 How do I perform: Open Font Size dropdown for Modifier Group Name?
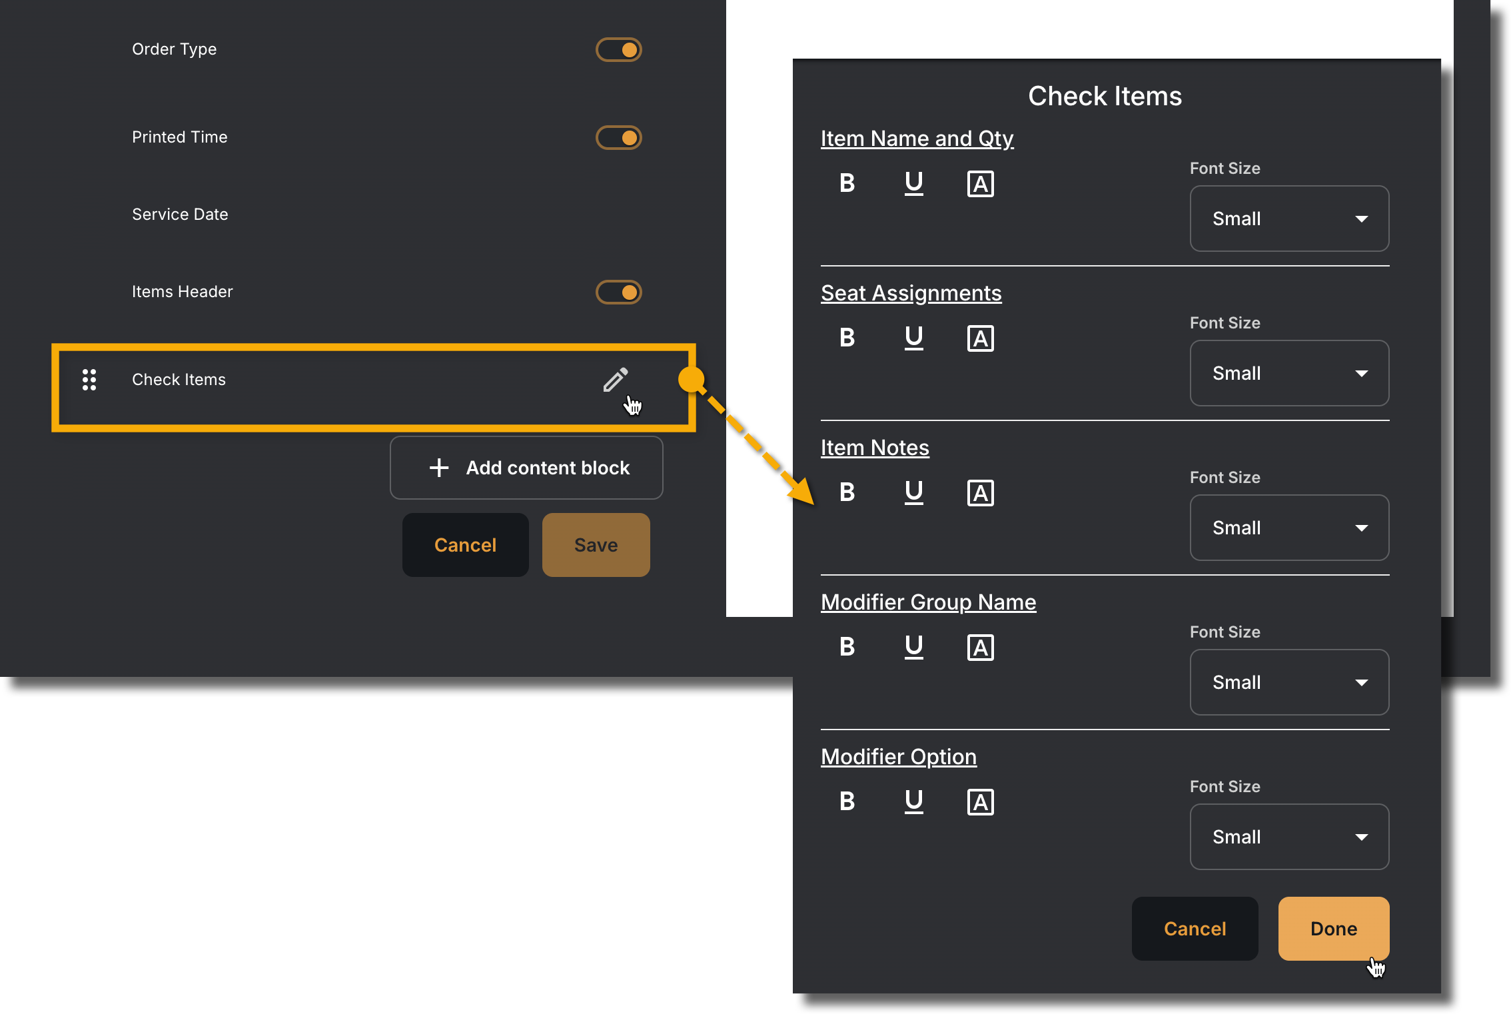tap(1289, 682)
